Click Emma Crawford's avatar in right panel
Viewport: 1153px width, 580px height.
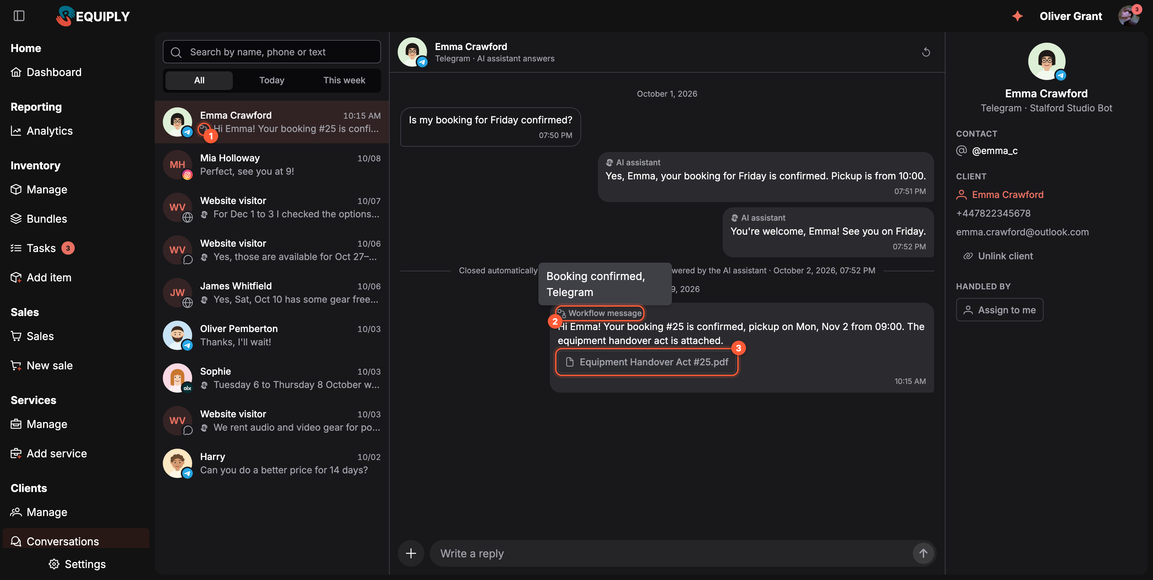1047,61
